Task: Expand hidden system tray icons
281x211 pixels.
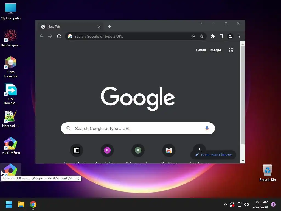Action: click(x=226, y=204)
